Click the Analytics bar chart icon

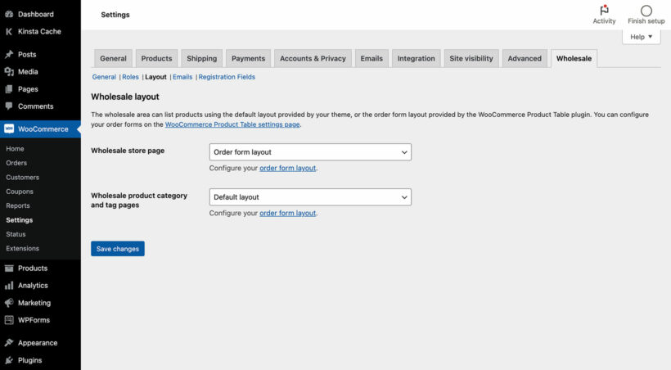pyautogui.click(x=9, y=285)
